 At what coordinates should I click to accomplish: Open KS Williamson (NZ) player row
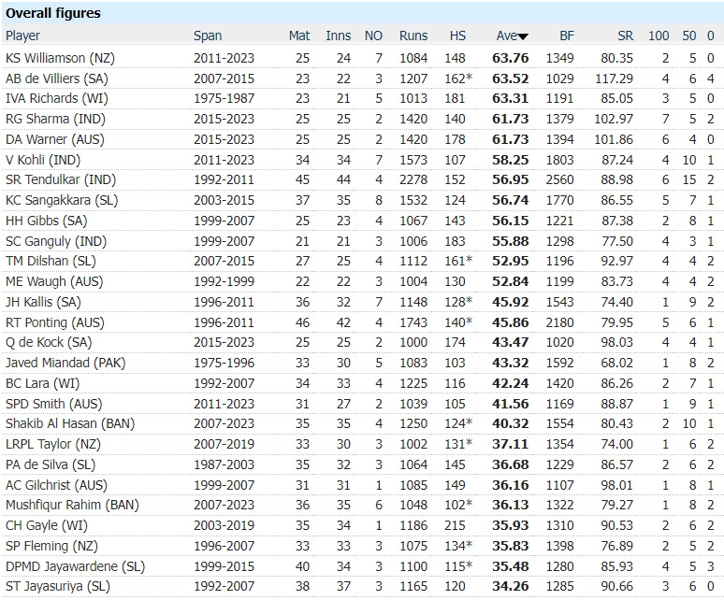coord(362,58)
